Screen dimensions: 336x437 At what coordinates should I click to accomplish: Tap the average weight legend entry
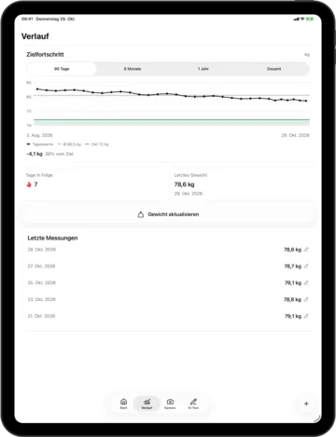pos(69,144)
